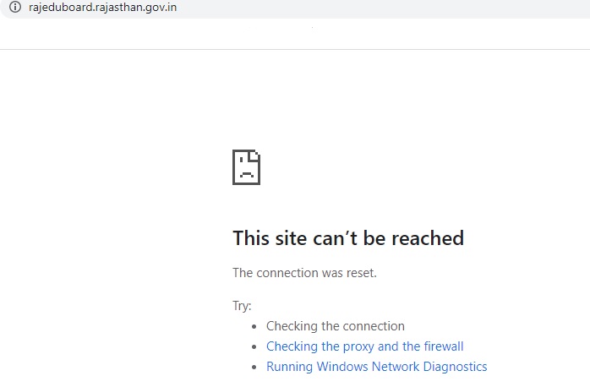Click bullet beside proxy and firewall link
The height and width of the screenshot is (387, 590).
coord(254,346)
